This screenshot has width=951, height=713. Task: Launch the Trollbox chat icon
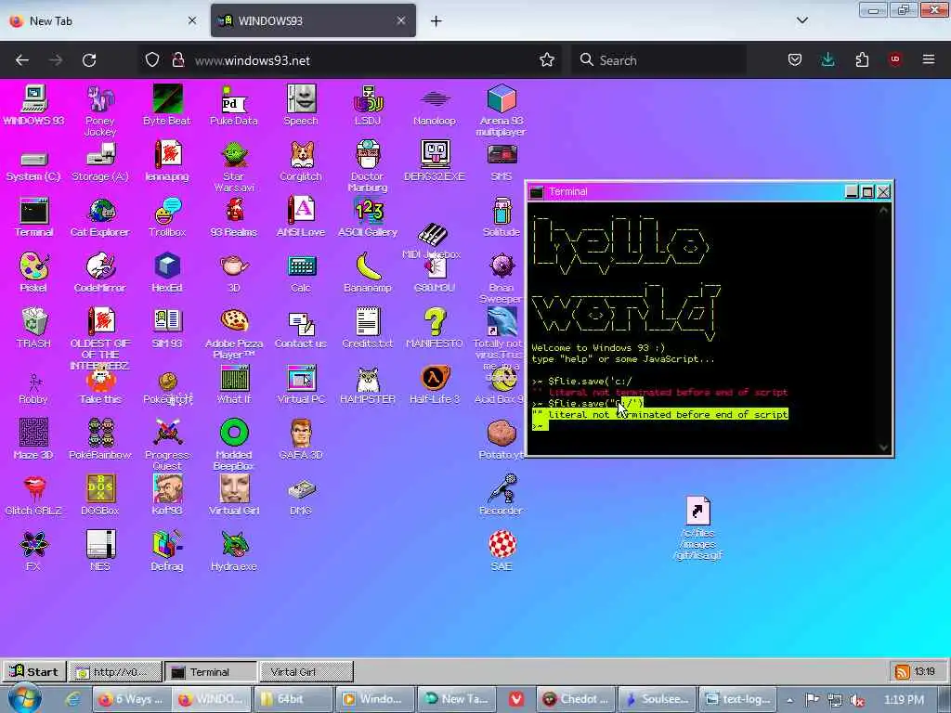click(167, 216)
